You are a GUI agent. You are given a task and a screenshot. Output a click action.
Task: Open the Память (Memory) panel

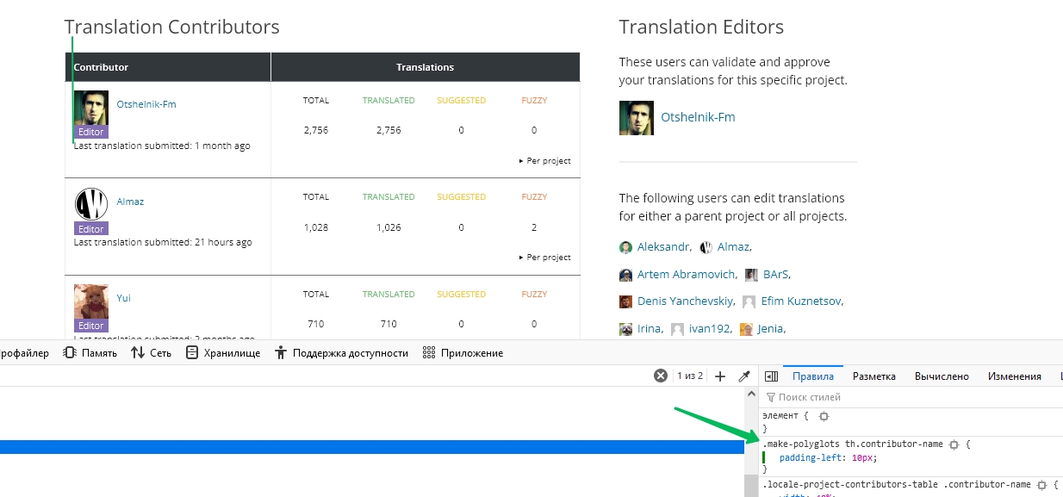[90, 353]
